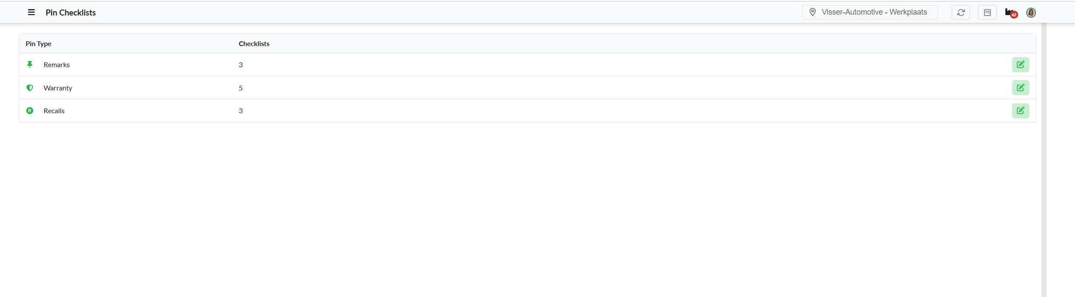Click the green R icon beside Recalls
Screen dimensions: 1075x297
pos(30,111)
